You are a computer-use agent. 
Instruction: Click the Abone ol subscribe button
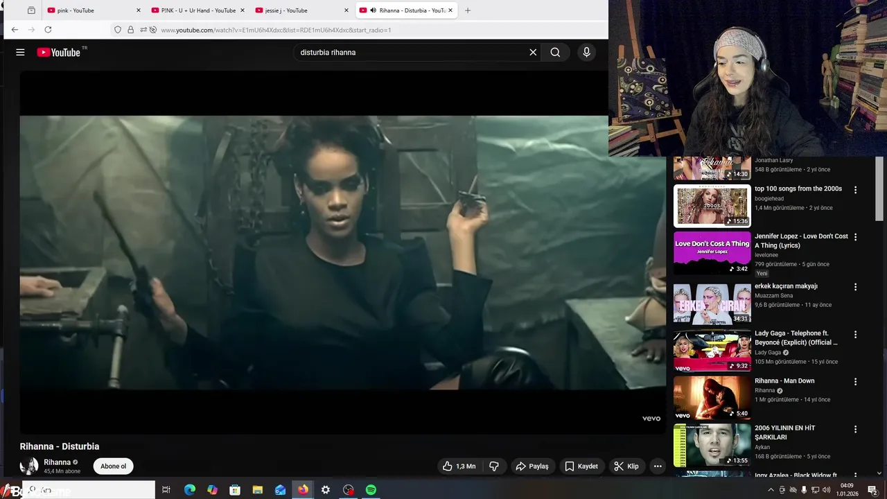113,466
